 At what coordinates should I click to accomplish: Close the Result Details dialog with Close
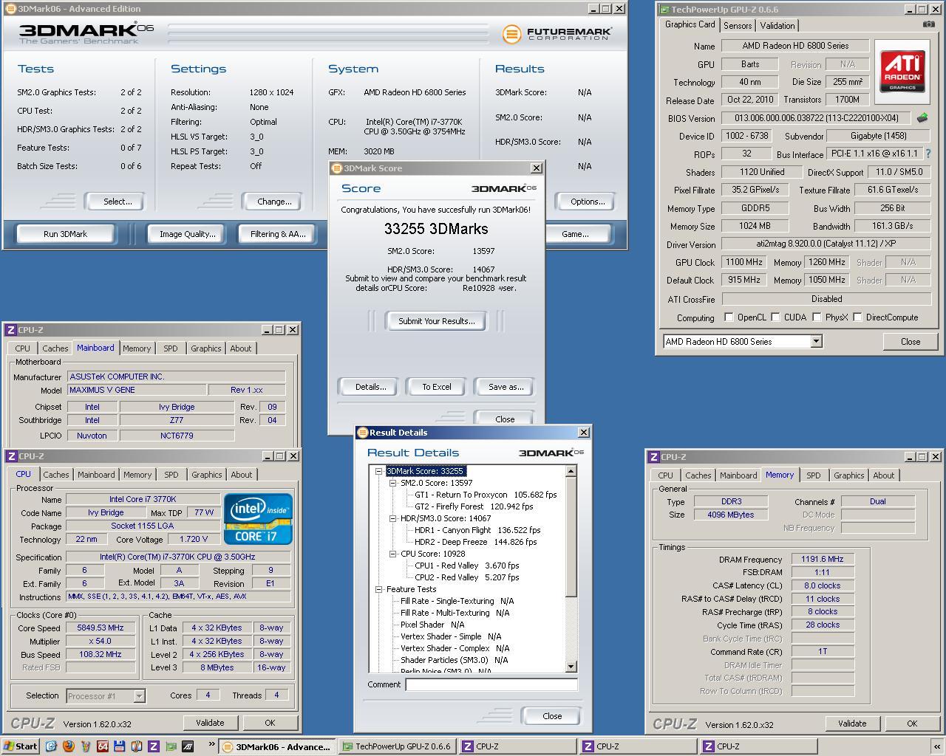point(552,716)
